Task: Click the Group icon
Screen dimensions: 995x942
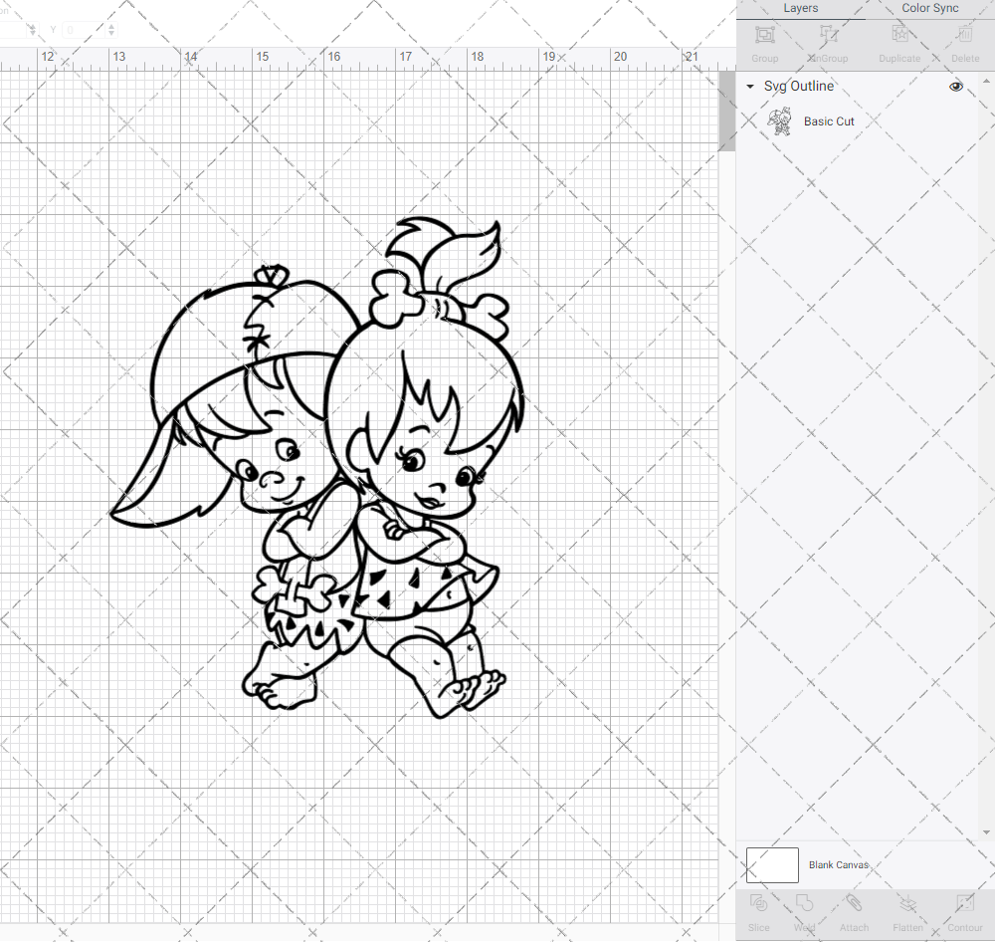Action: pyautogui.click(x=764, y=40)
